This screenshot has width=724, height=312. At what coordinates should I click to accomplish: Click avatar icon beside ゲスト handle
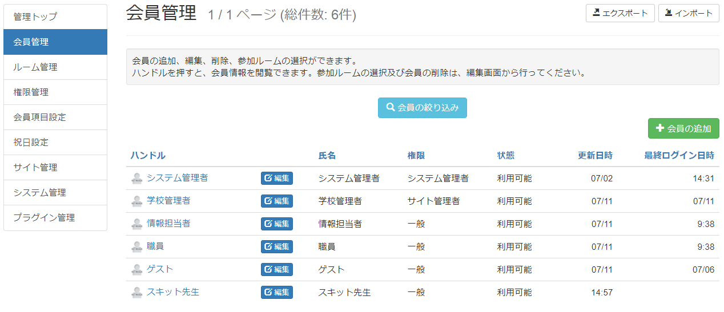point(136,270)
